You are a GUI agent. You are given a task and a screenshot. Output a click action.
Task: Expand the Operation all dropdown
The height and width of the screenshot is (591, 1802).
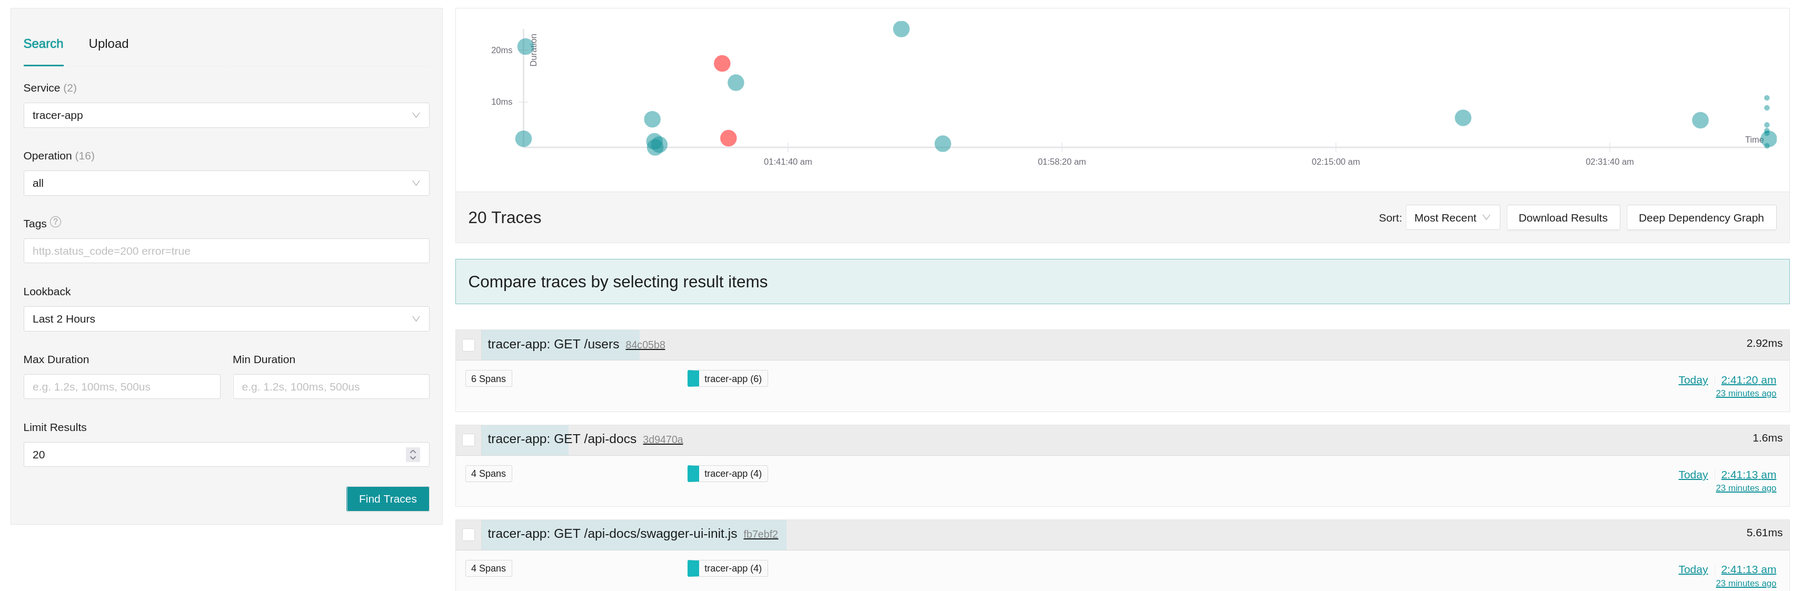click(226, 183)
